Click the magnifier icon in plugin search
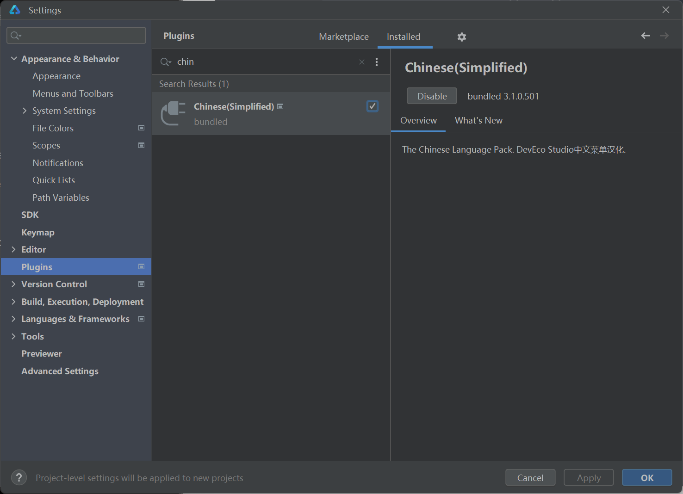 click(166, 62)
